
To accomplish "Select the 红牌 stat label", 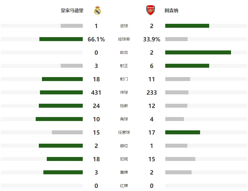I will coord(124,186).
